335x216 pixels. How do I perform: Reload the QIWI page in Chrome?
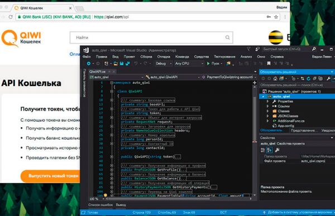(x=11, y=17)
